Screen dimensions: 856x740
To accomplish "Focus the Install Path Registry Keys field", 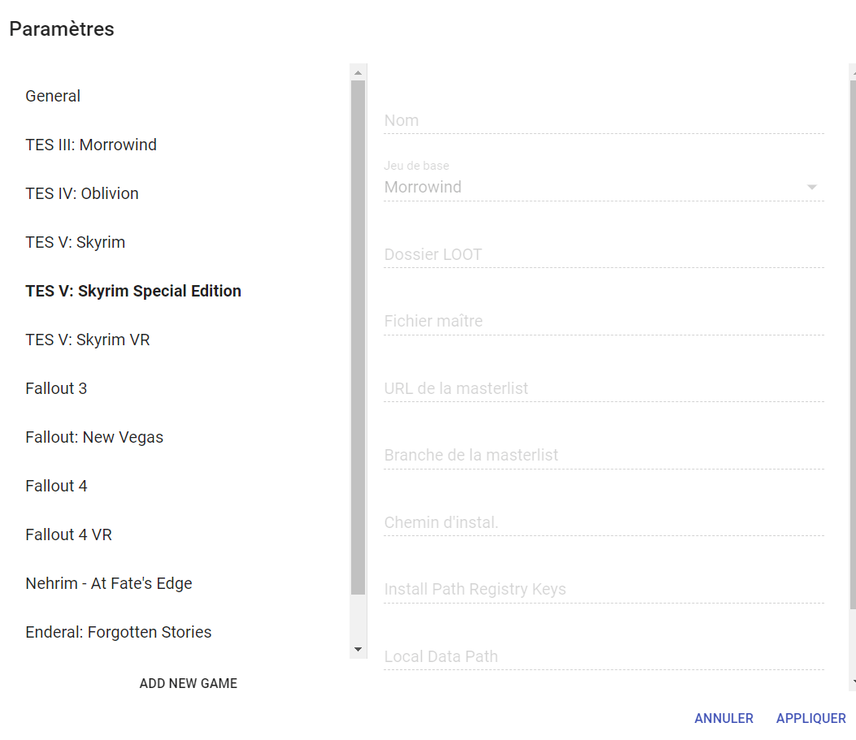I will click(604, 590).
